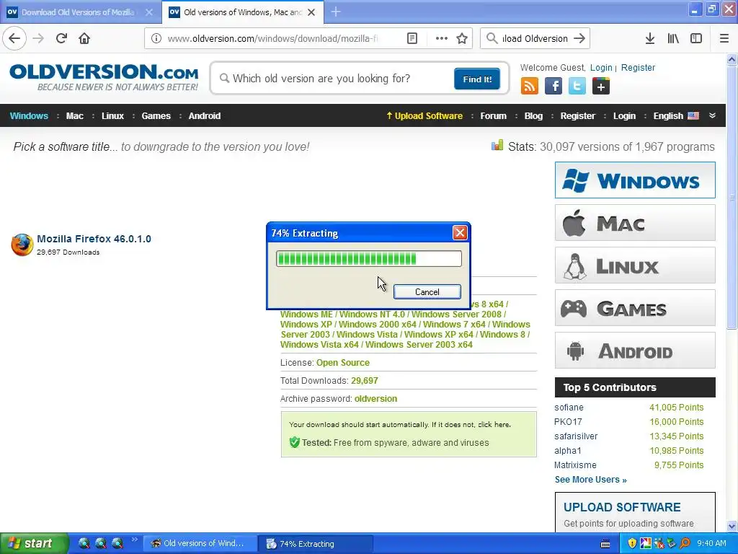Bookmark this page with the star icon
The height and width of the screenshot is (554, 738).
tap(462, 38)
